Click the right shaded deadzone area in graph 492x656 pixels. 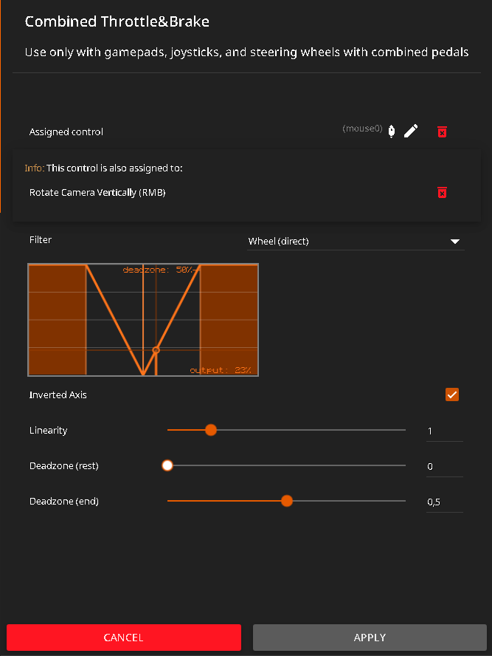click(229, 319)
